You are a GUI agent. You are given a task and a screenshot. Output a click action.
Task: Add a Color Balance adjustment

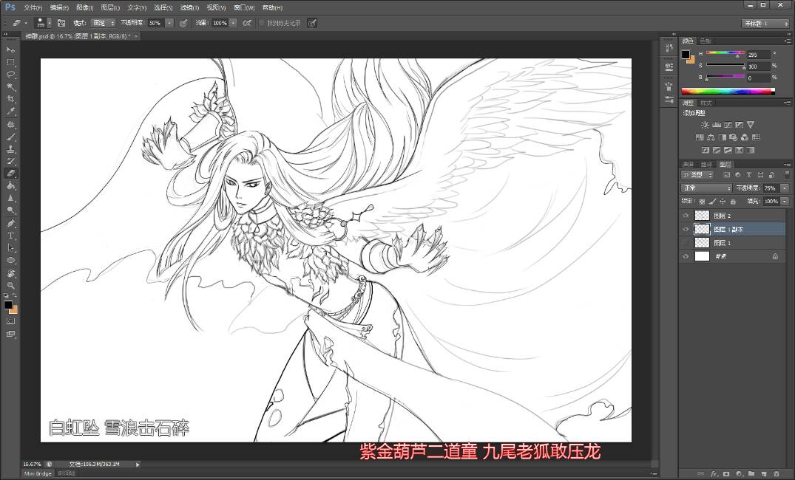click(x=711, y=137)
